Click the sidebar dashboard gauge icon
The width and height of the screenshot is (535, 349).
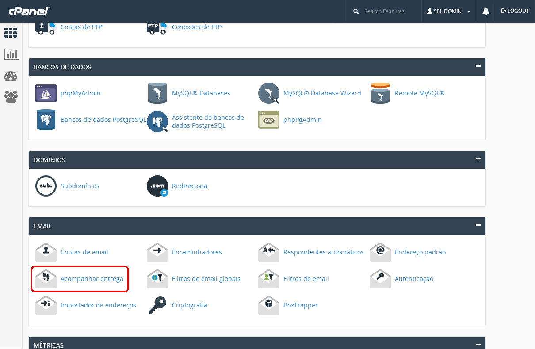[x=11, y=76]
